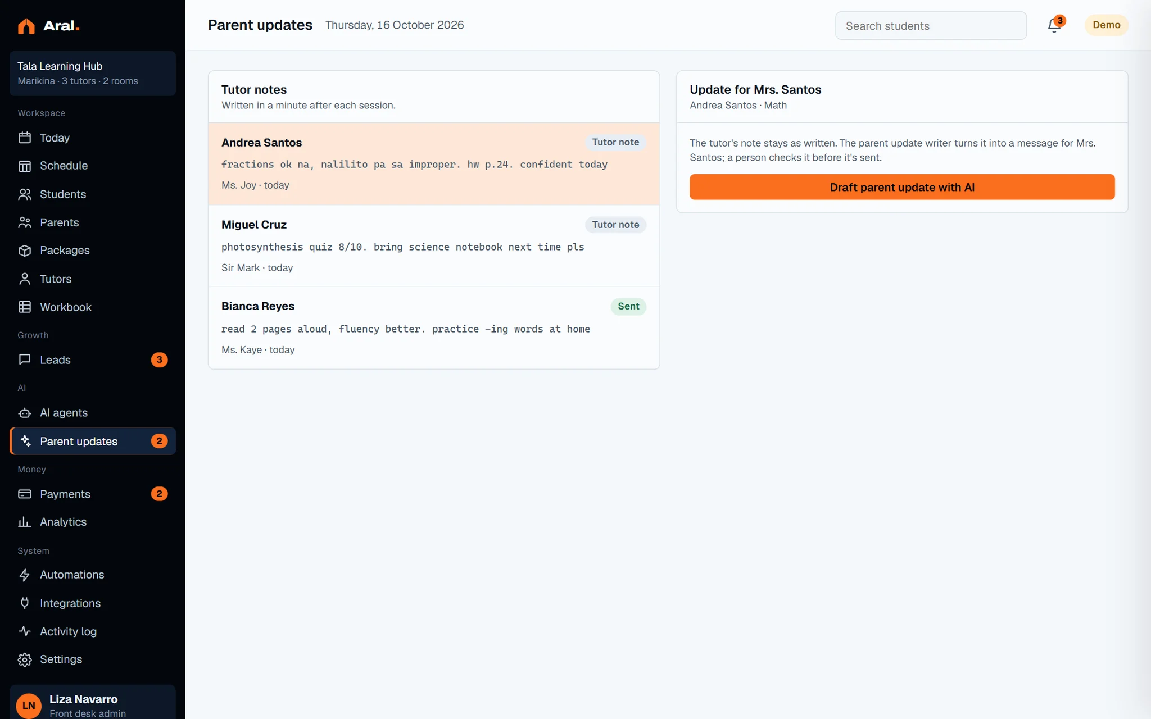Open the Automations lightning icon
1151x719 pixels.
(25, 575)
